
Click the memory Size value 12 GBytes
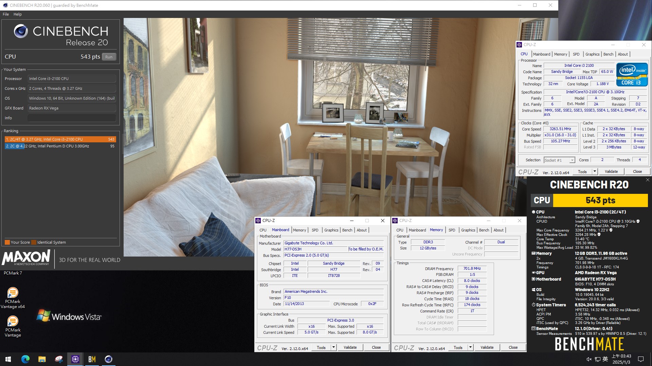click(428, 248)
